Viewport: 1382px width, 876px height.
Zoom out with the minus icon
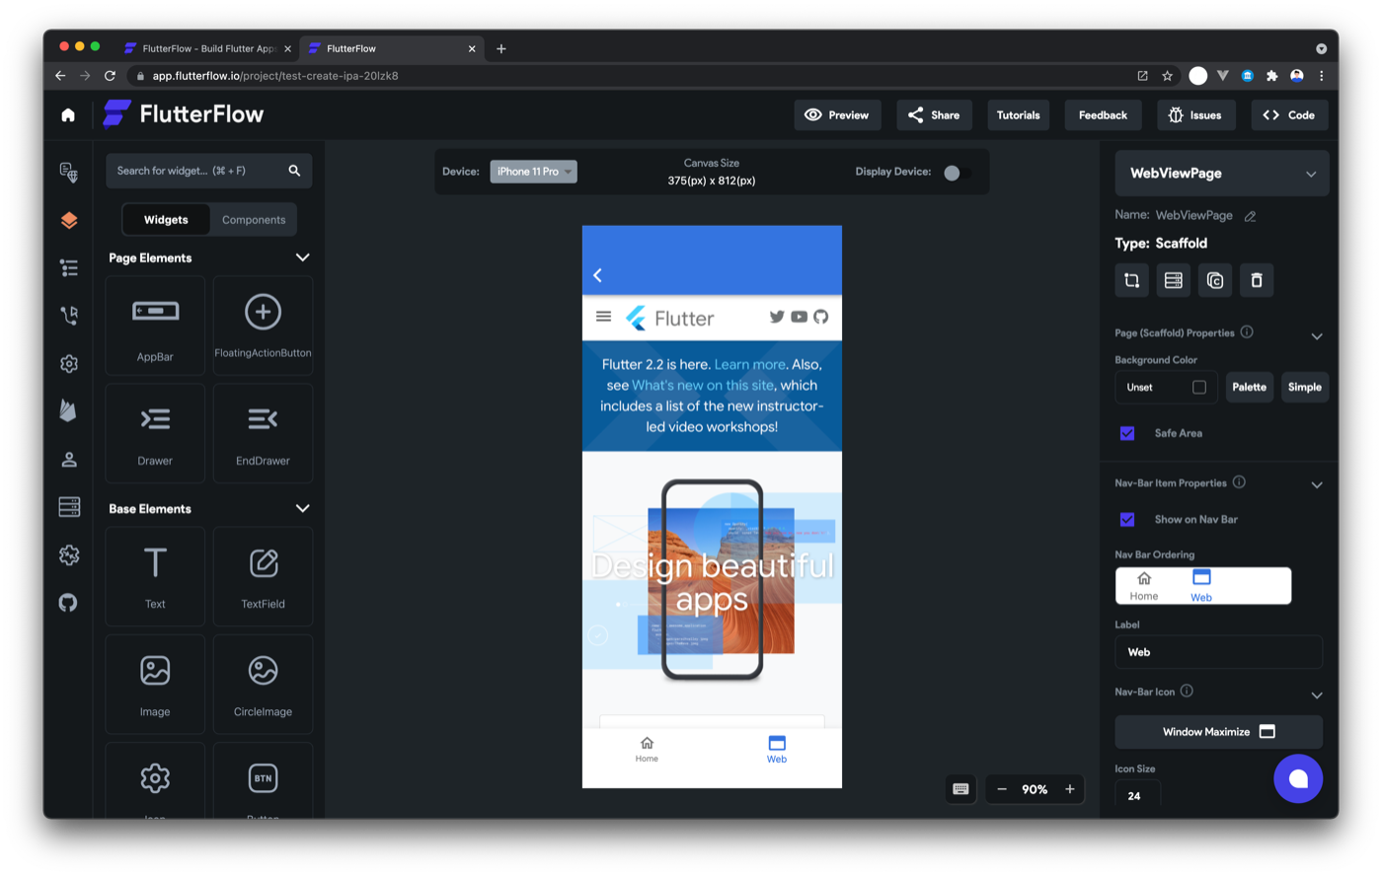1002,789
